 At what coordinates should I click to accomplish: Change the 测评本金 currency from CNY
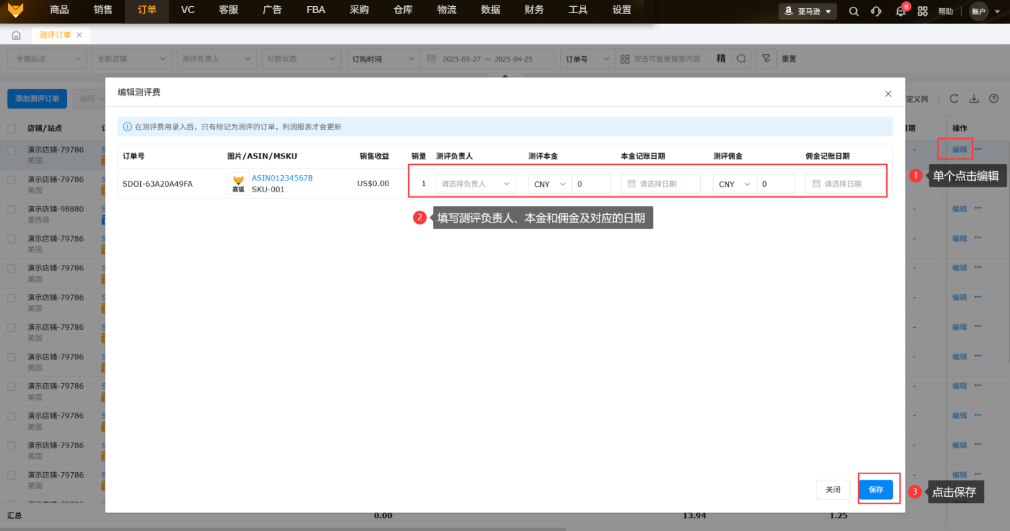coord(550,183)
